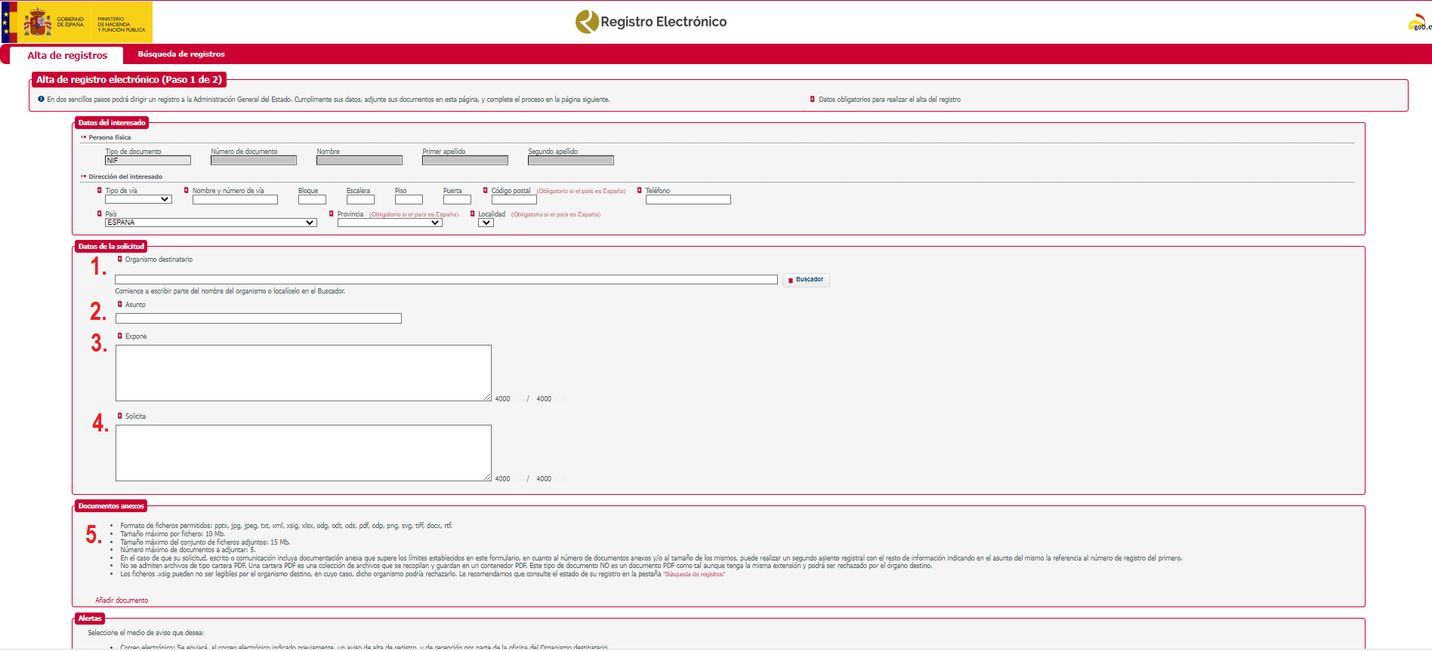
Task: Click the "Alertas" section label
Action: click(x=90, y=618)
